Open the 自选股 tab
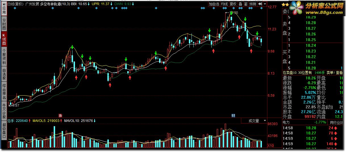 (x=4, y=74)
